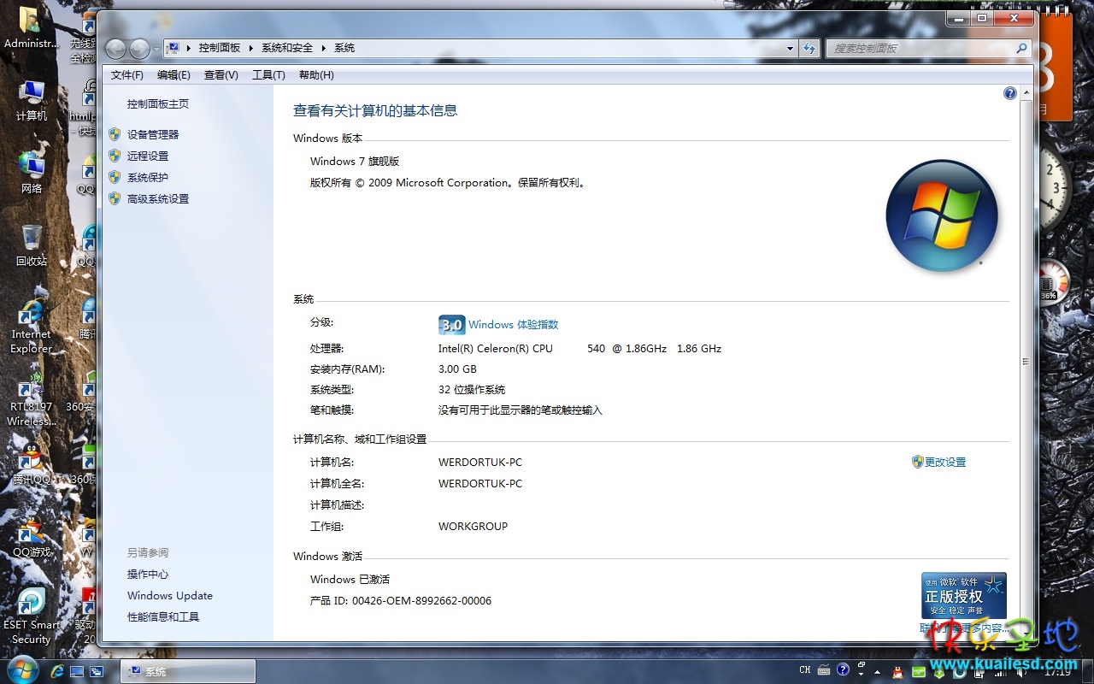Select the 腾讯QQ desktop shortcut
The image size is (1094, 684).
pos(32,464)
